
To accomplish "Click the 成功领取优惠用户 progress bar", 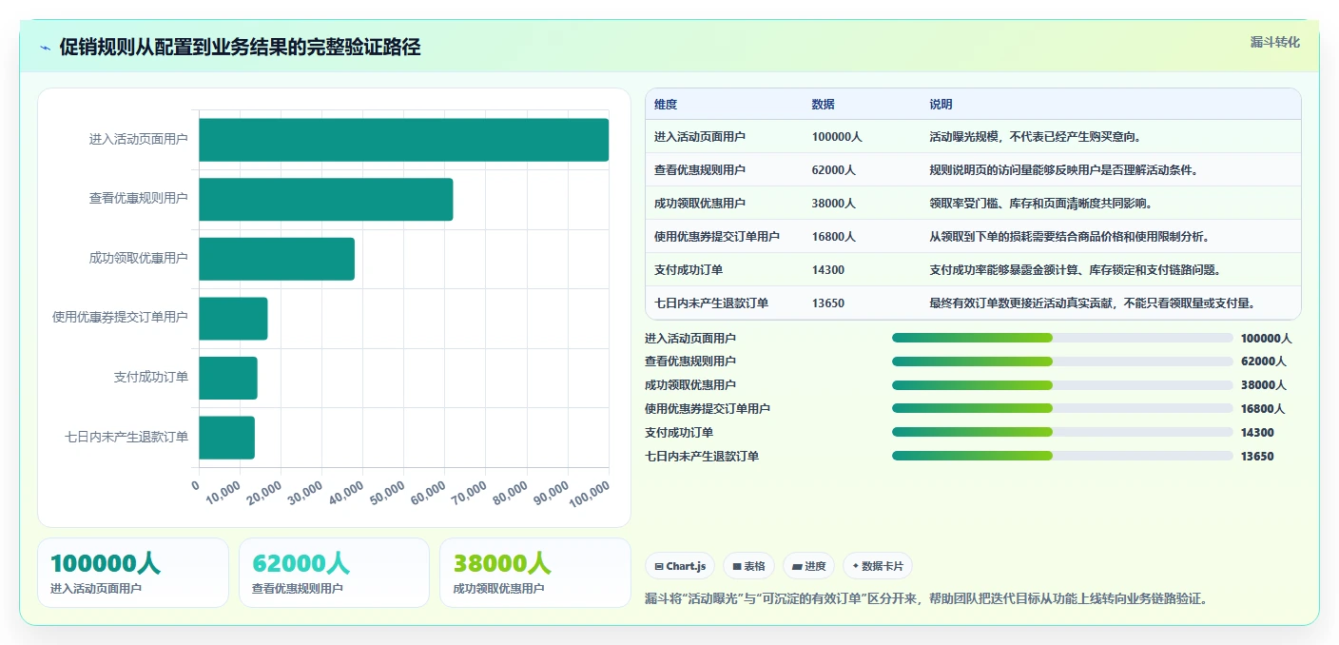I will point(1062,385).
